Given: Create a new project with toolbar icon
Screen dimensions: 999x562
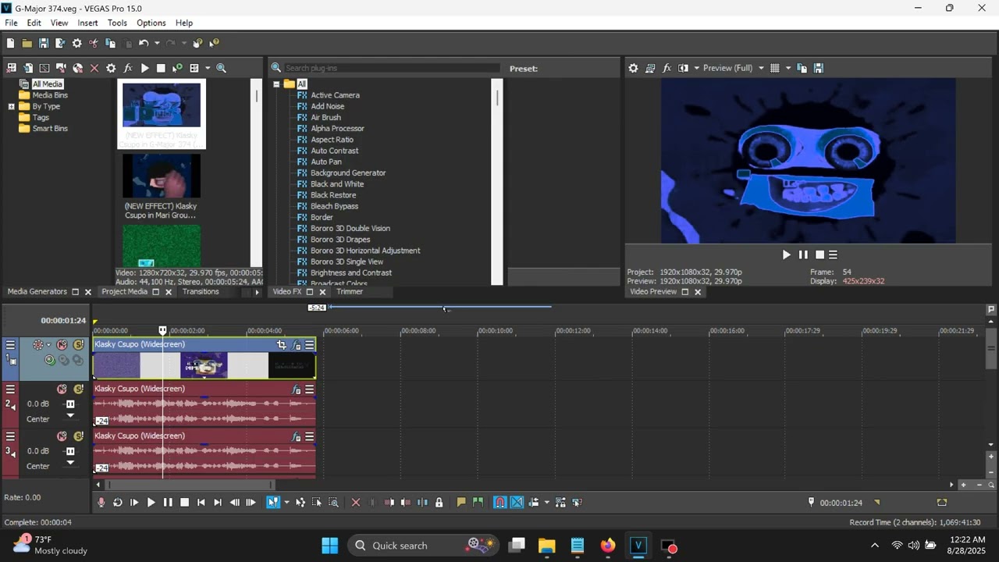Looking at the screenshot, I should pyautogui.click(x=10, y=44).
